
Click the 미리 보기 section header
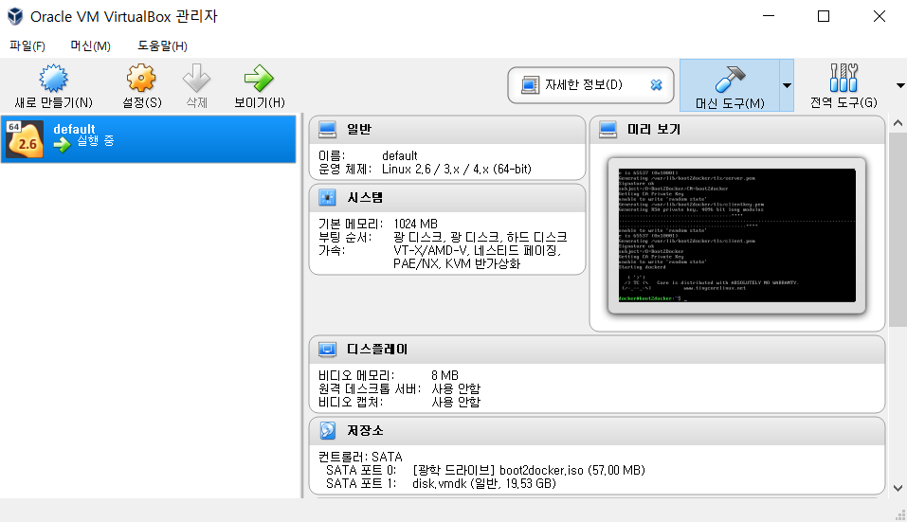coord(737,130)
